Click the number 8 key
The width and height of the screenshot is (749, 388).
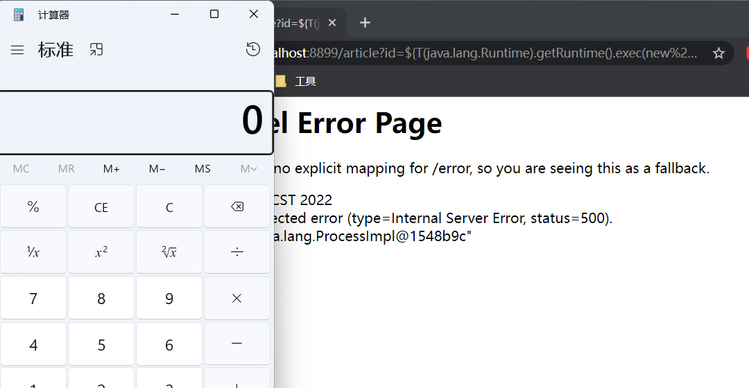(x=101, y=299)
